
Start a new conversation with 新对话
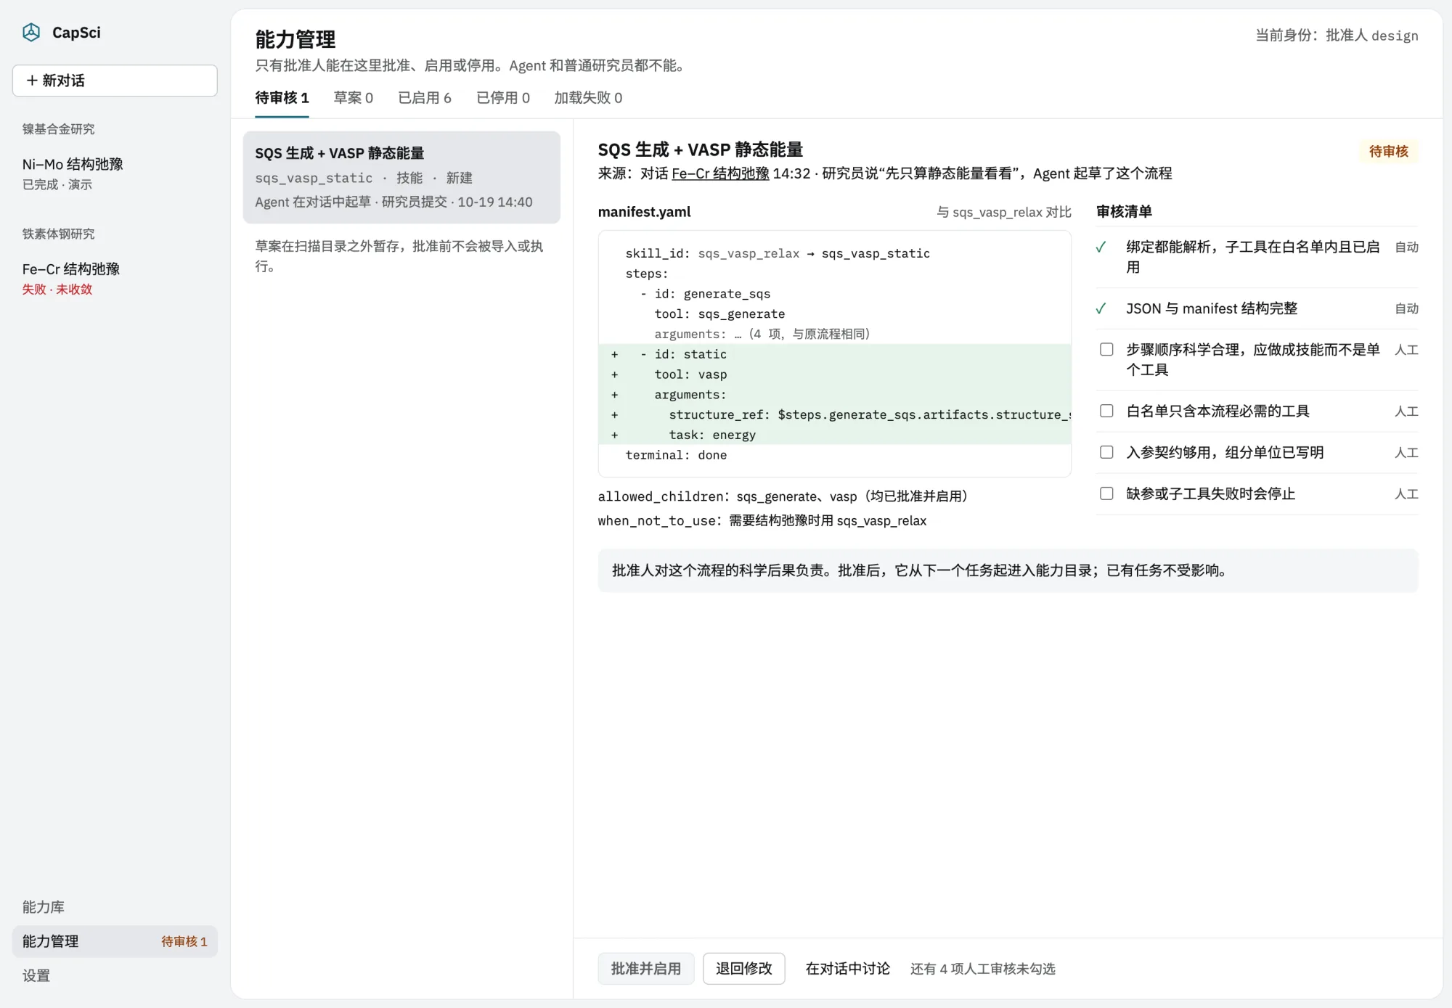pos(115,81)
